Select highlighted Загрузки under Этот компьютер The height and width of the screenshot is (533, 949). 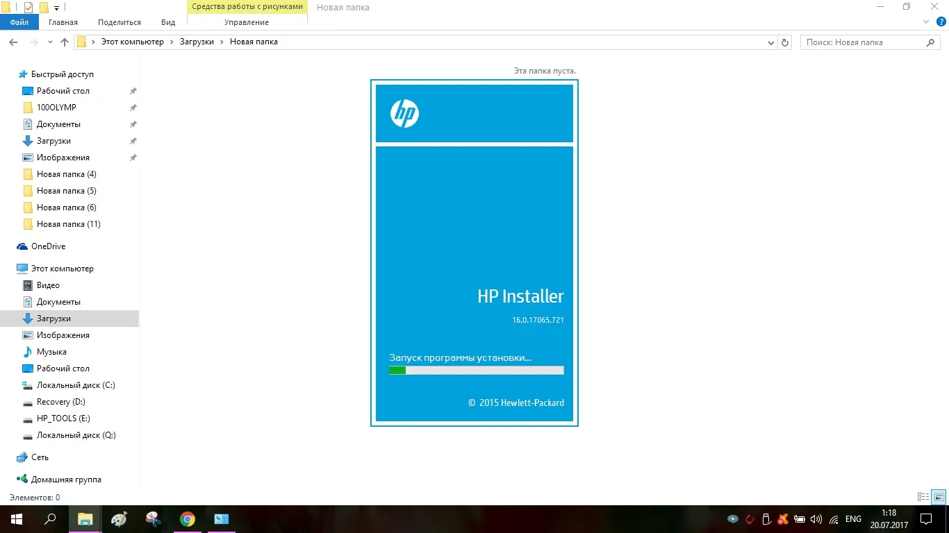click(69, 319)
